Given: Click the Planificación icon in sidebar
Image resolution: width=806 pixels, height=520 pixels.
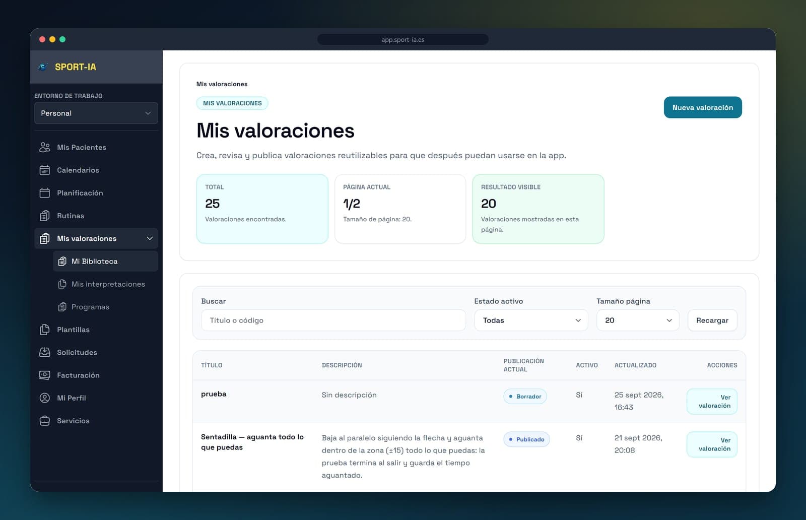Looking at the screenshot, I should (x=45, y=192).
